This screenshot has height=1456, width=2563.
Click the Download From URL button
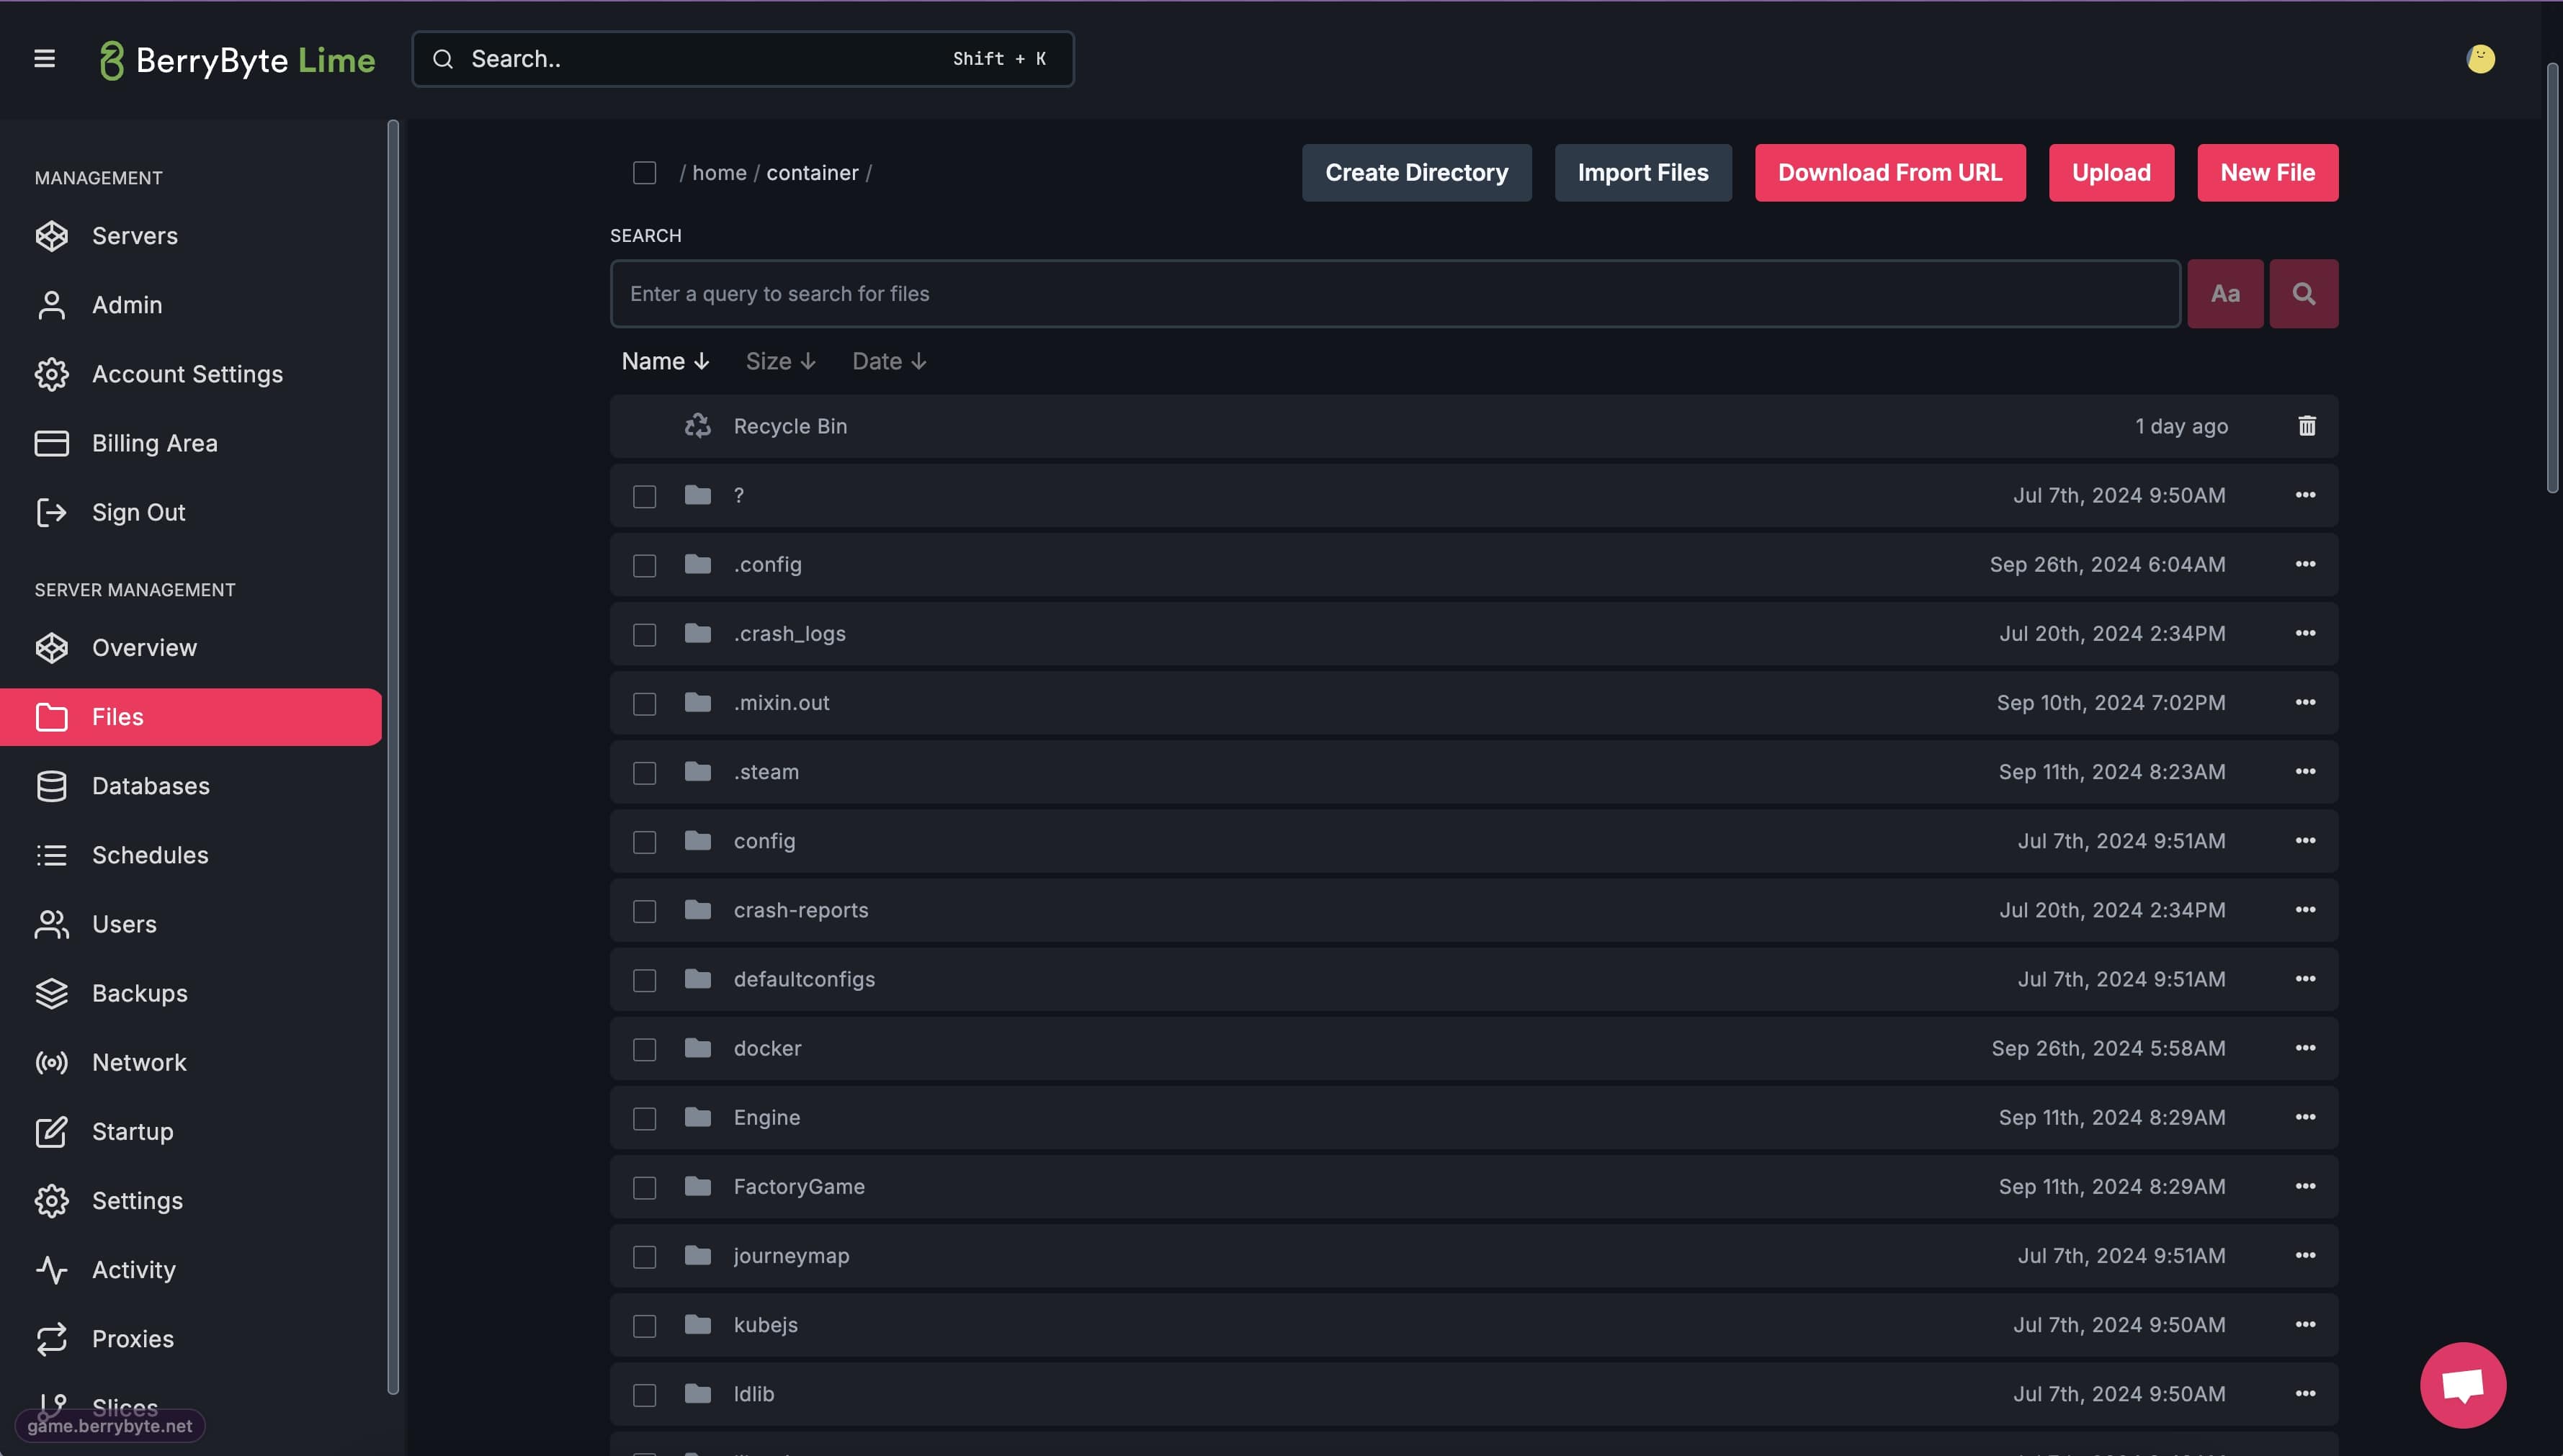coord(1889,173)
